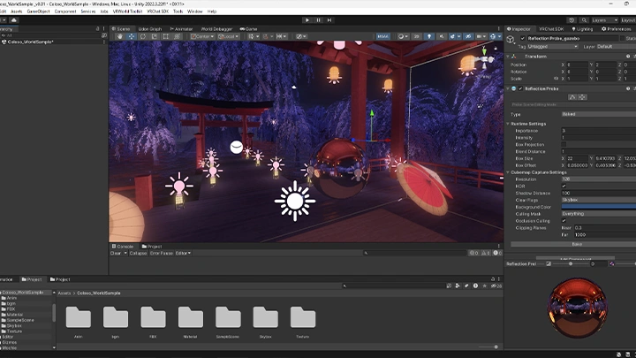Open Reflection Probe component help icon
Viewport: 636px width, 358px height.
(628, 88)
